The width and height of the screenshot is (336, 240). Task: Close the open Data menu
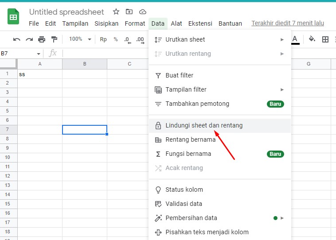tap(158, 23)
